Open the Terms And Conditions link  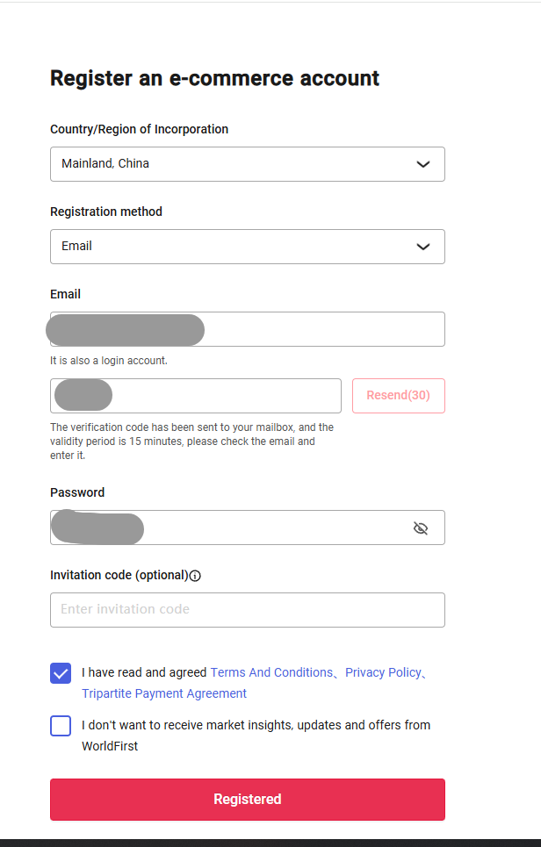tap(270, 672)
